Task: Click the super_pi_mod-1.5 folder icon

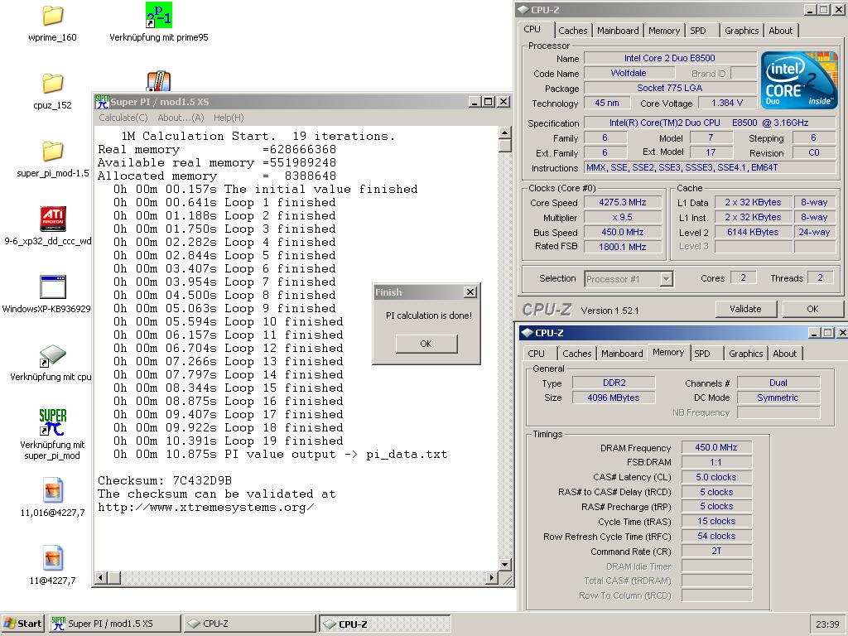Action: pos(52,152)
